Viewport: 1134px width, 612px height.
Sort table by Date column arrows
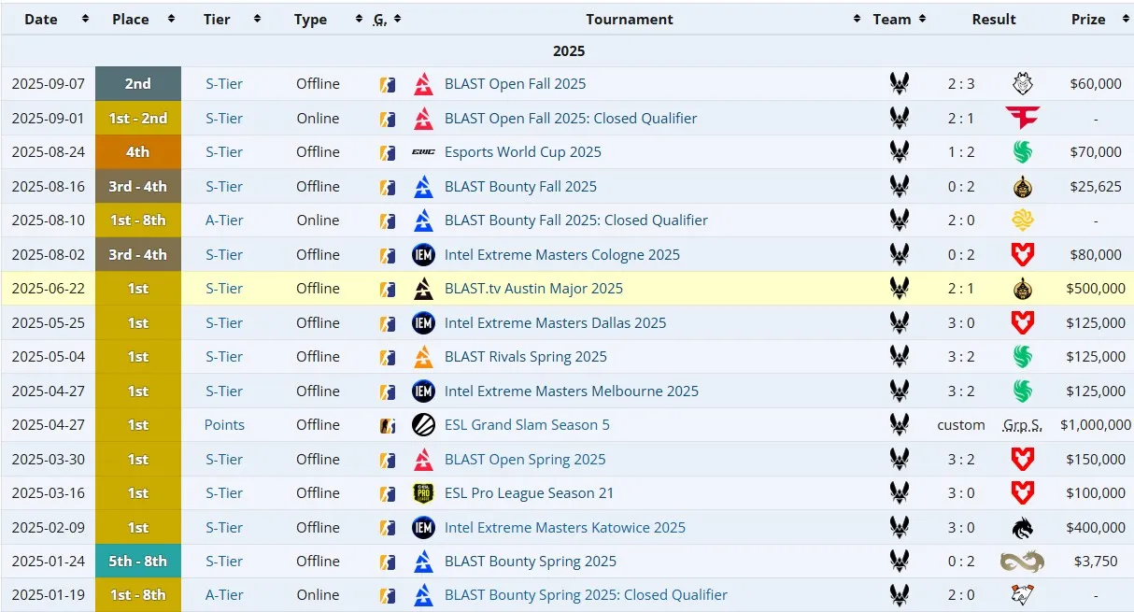(x=86, y=19)
